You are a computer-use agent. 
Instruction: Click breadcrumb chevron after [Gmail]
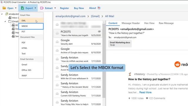102,16
